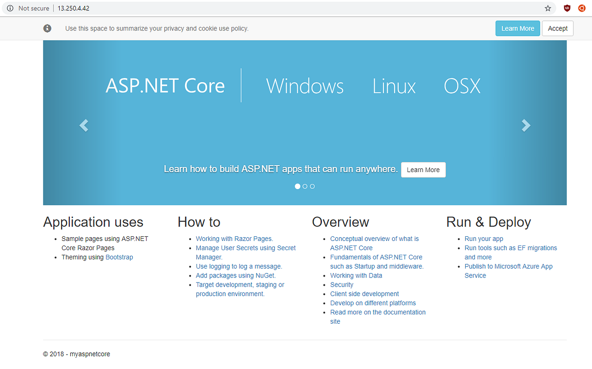Go to the previous slide with the left arrow

point(84,125)
